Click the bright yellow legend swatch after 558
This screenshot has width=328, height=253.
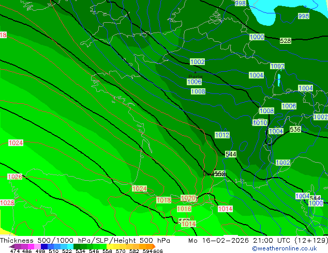coord(110,246)
